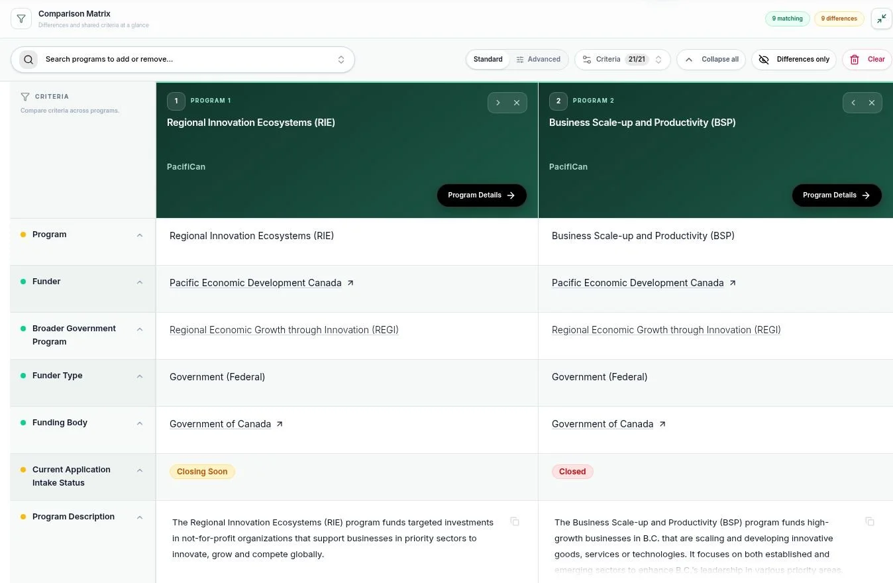Image resolution: width=893 pixels, height=583 pixels.
Task: Collapse the Broader Government Program row
Action: pos(140,329)
